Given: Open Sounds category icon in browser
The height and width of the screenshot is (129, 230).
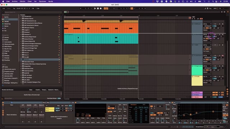Looking at the screenshot, I should click(3, 37).
